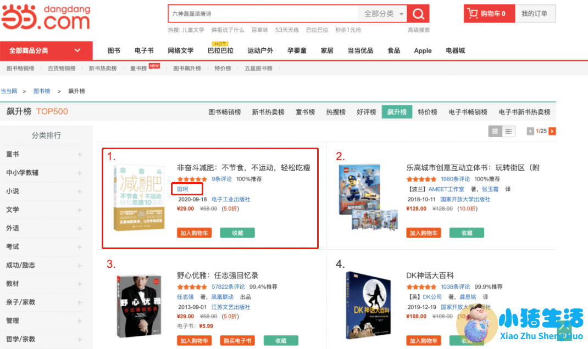Screen dimensions: 588x349
Task: Go to previous page arrow
Action: click(530, 131)
